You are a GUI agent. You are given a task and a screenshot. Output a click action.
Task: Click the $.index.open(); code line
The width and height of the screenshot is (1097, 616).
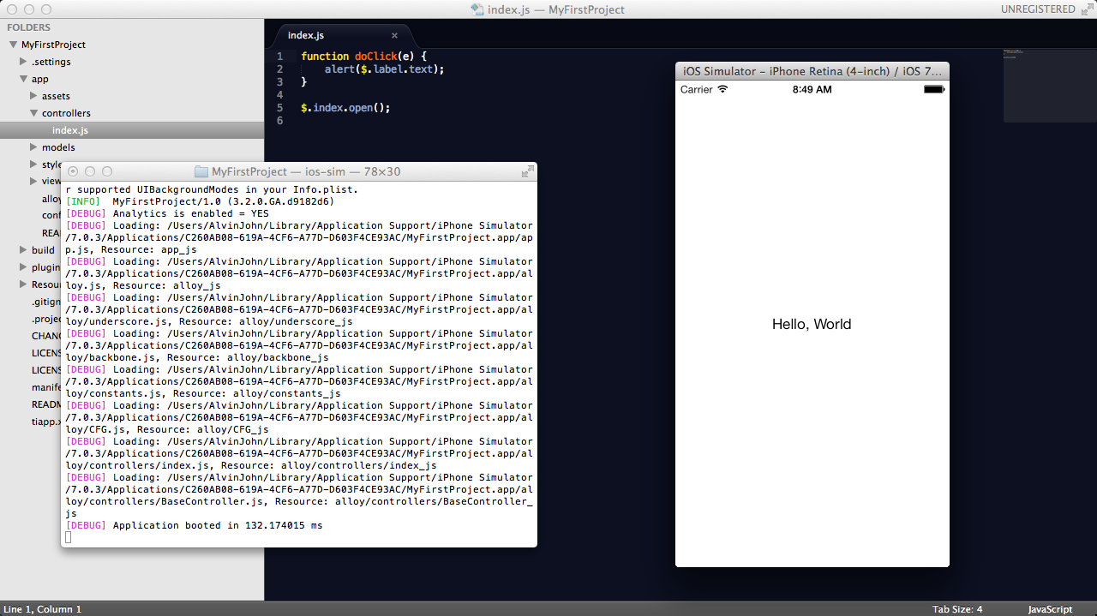pyautogui.click(x=345, y=108)
